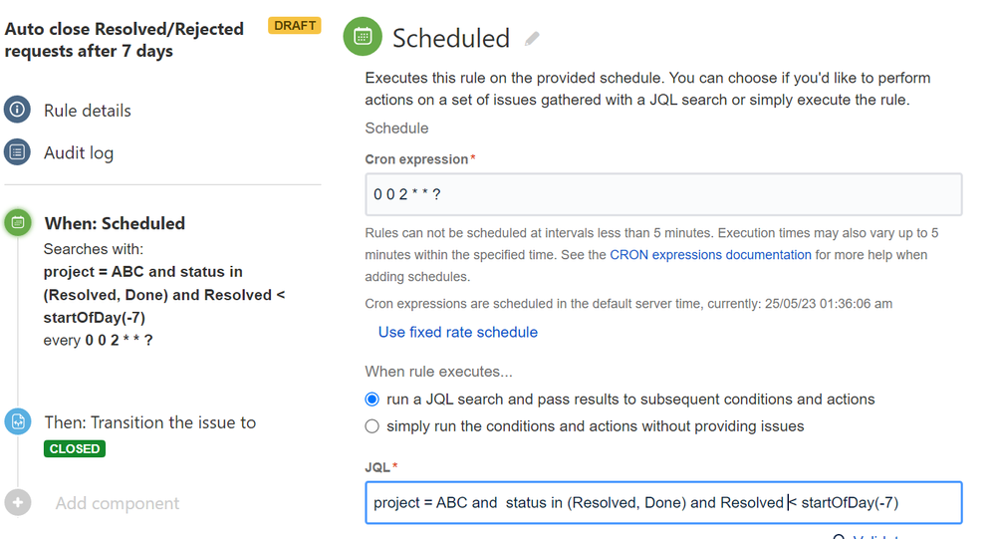
Task: Click the DRAFT badge on rule title
Action: tap(295, 25)
